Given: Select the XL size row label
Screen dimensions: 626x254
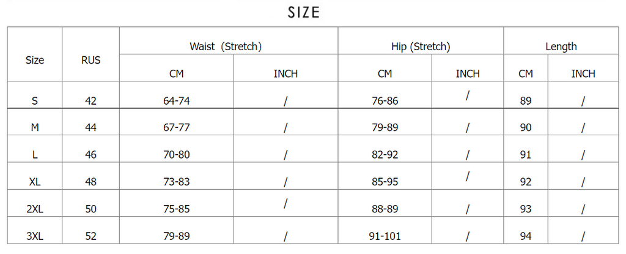Looking at the screenshot, I should pos(35,182).
